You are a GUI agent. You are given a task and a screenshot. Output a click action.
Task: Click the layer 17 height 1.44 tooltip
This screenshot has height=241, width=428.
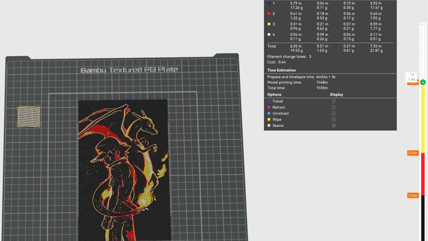click(412, 77)
